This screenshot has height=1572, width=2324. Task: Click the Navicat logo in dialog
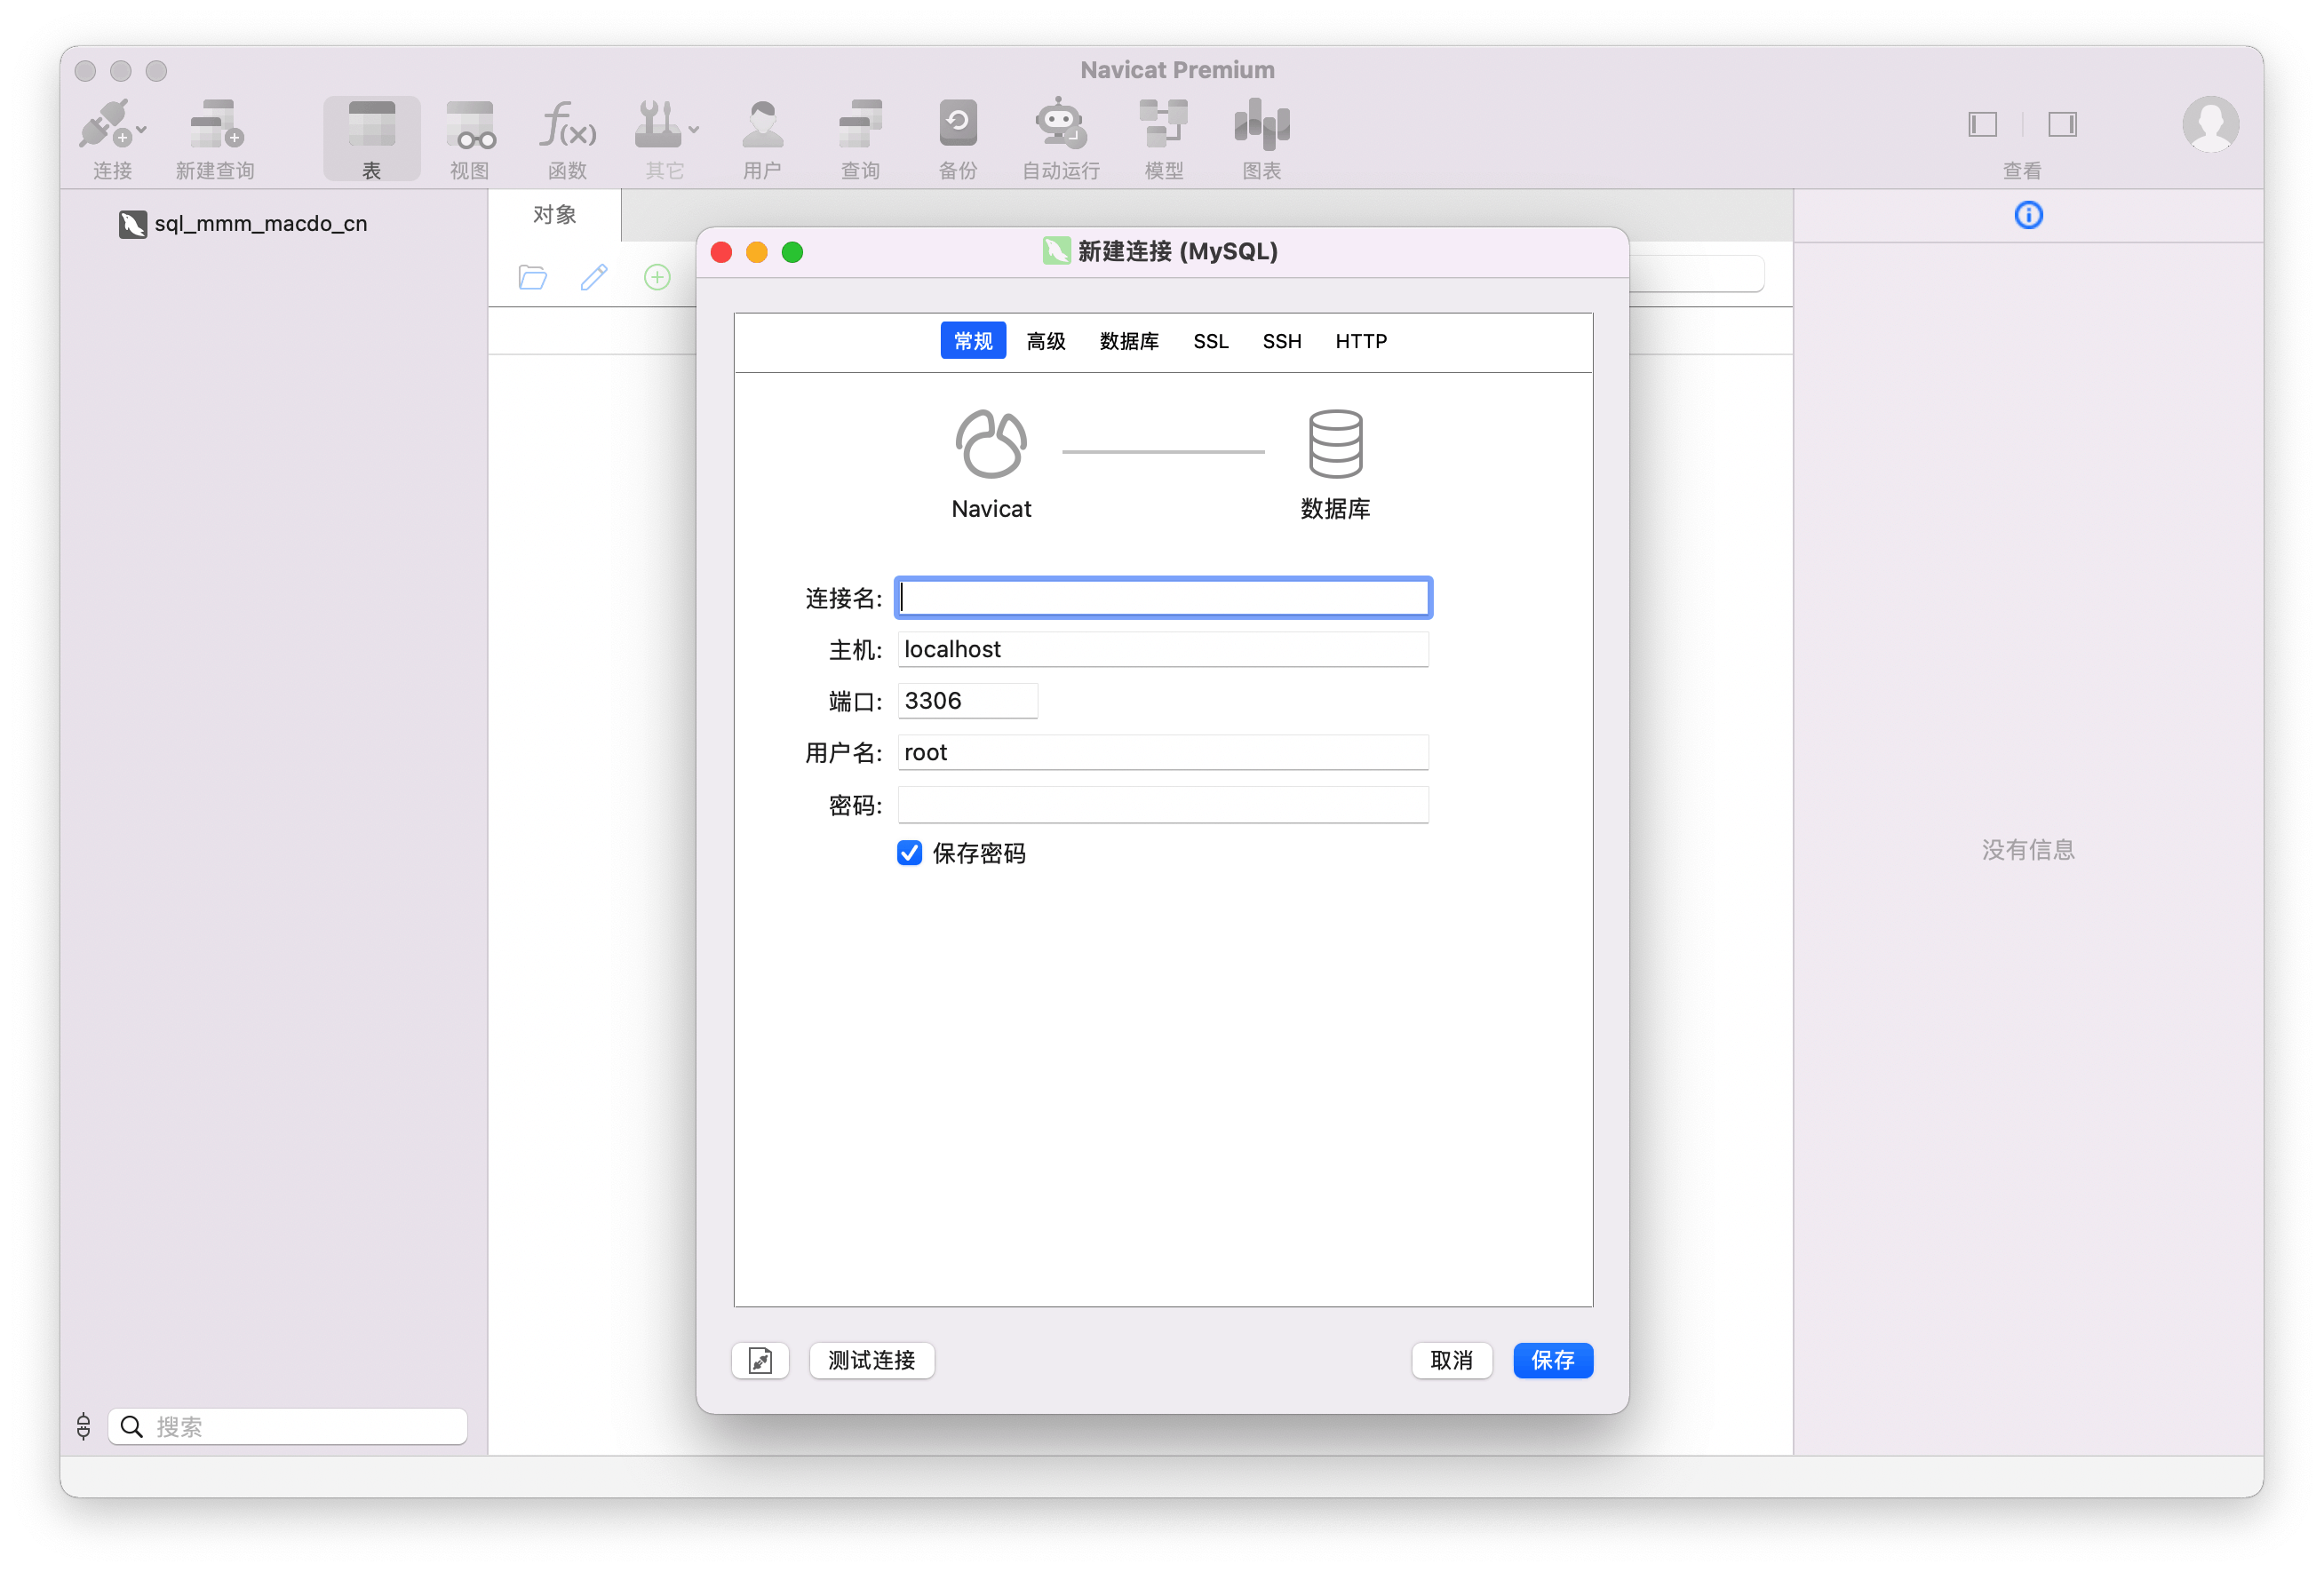(x=990, y=444)
